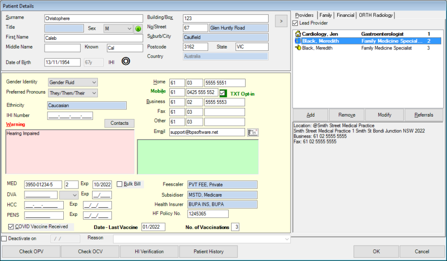Click the Postcode field
Screen dimensions: 447x261
195,47
